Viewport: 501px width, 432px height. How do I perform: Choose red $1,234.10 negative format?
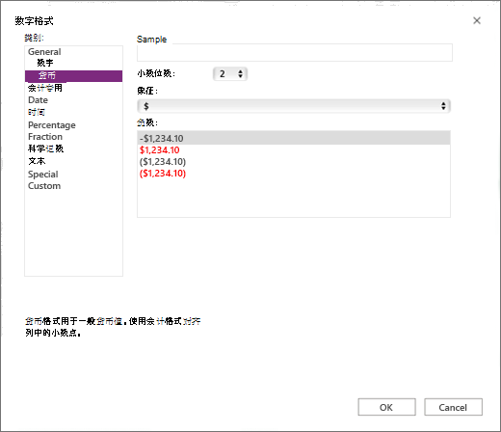click(x=160, y=150)
